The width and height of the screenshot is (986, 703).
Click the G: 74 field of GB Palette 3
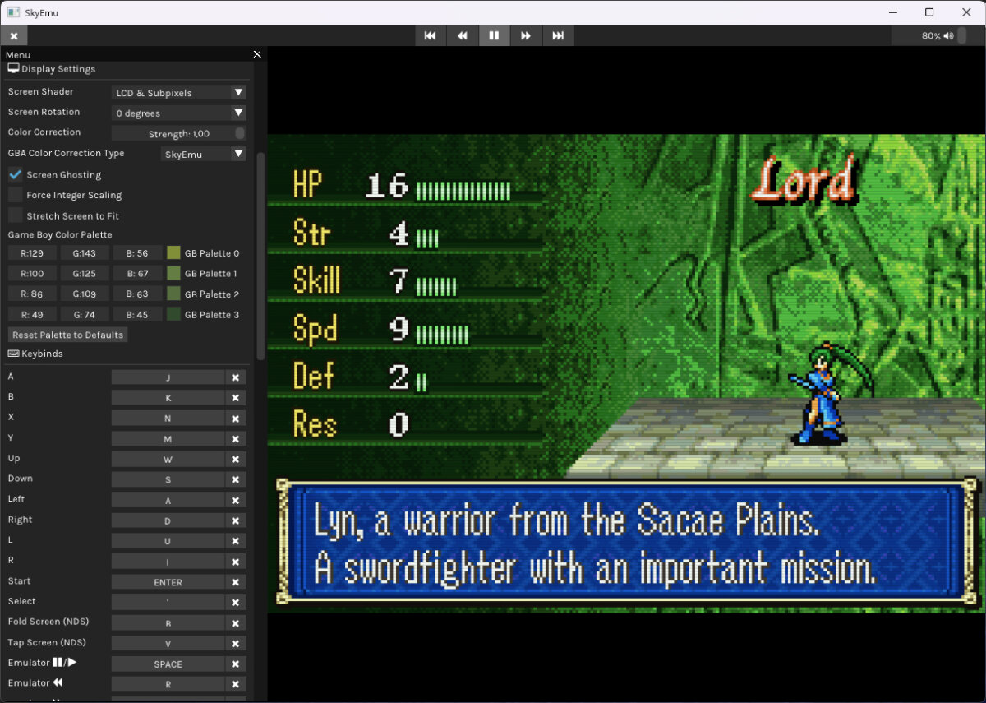click(x=85, y=314)
